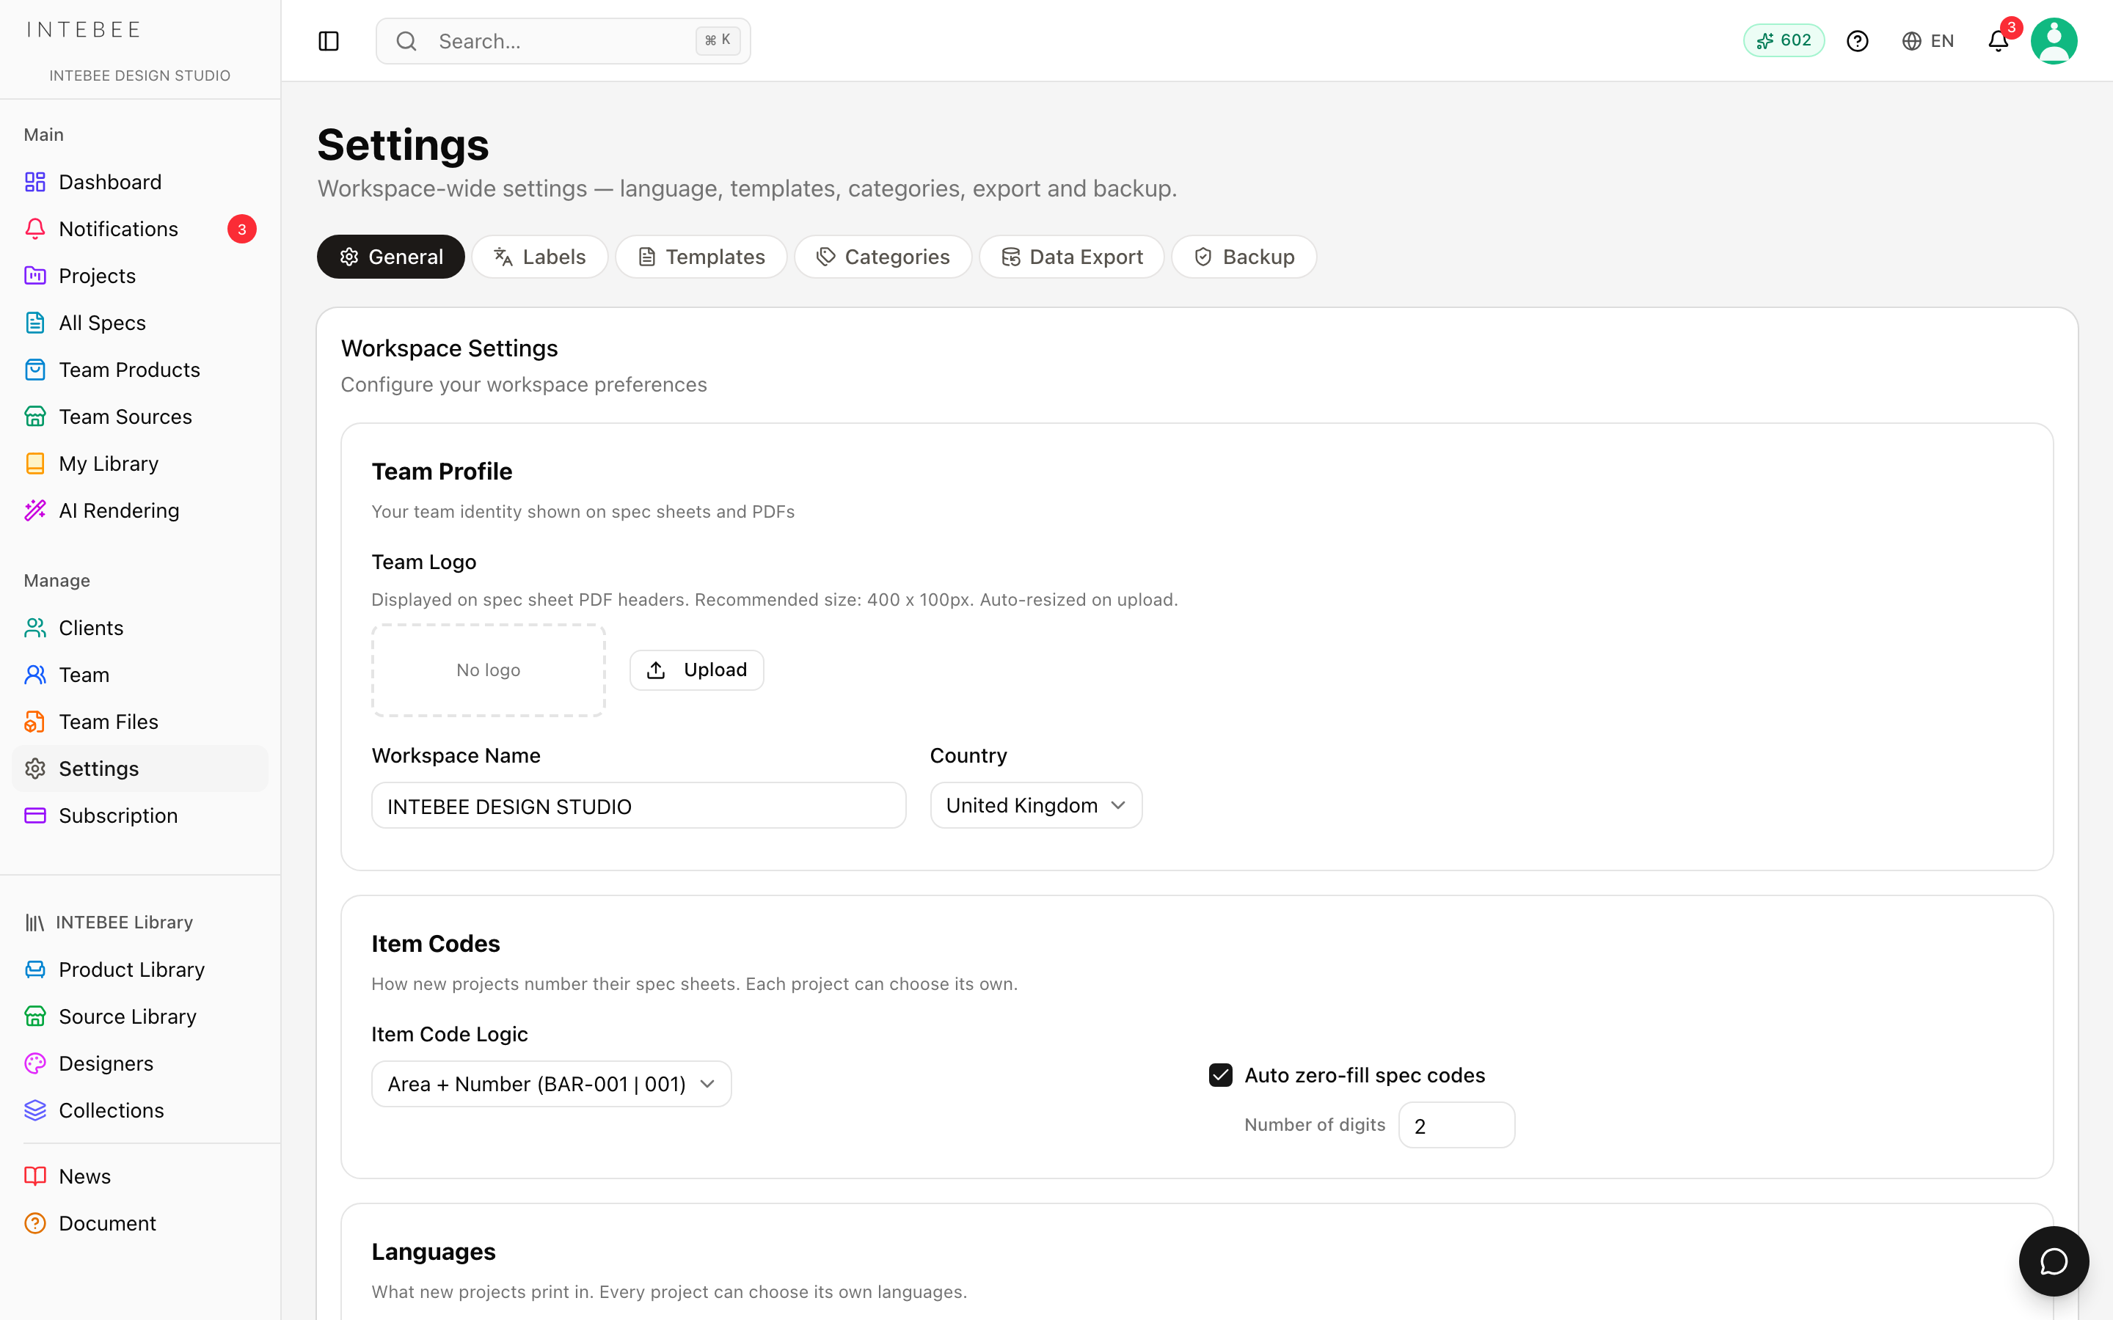
Task: Switch to the Data Export tab
Action: coord(1071,257)
